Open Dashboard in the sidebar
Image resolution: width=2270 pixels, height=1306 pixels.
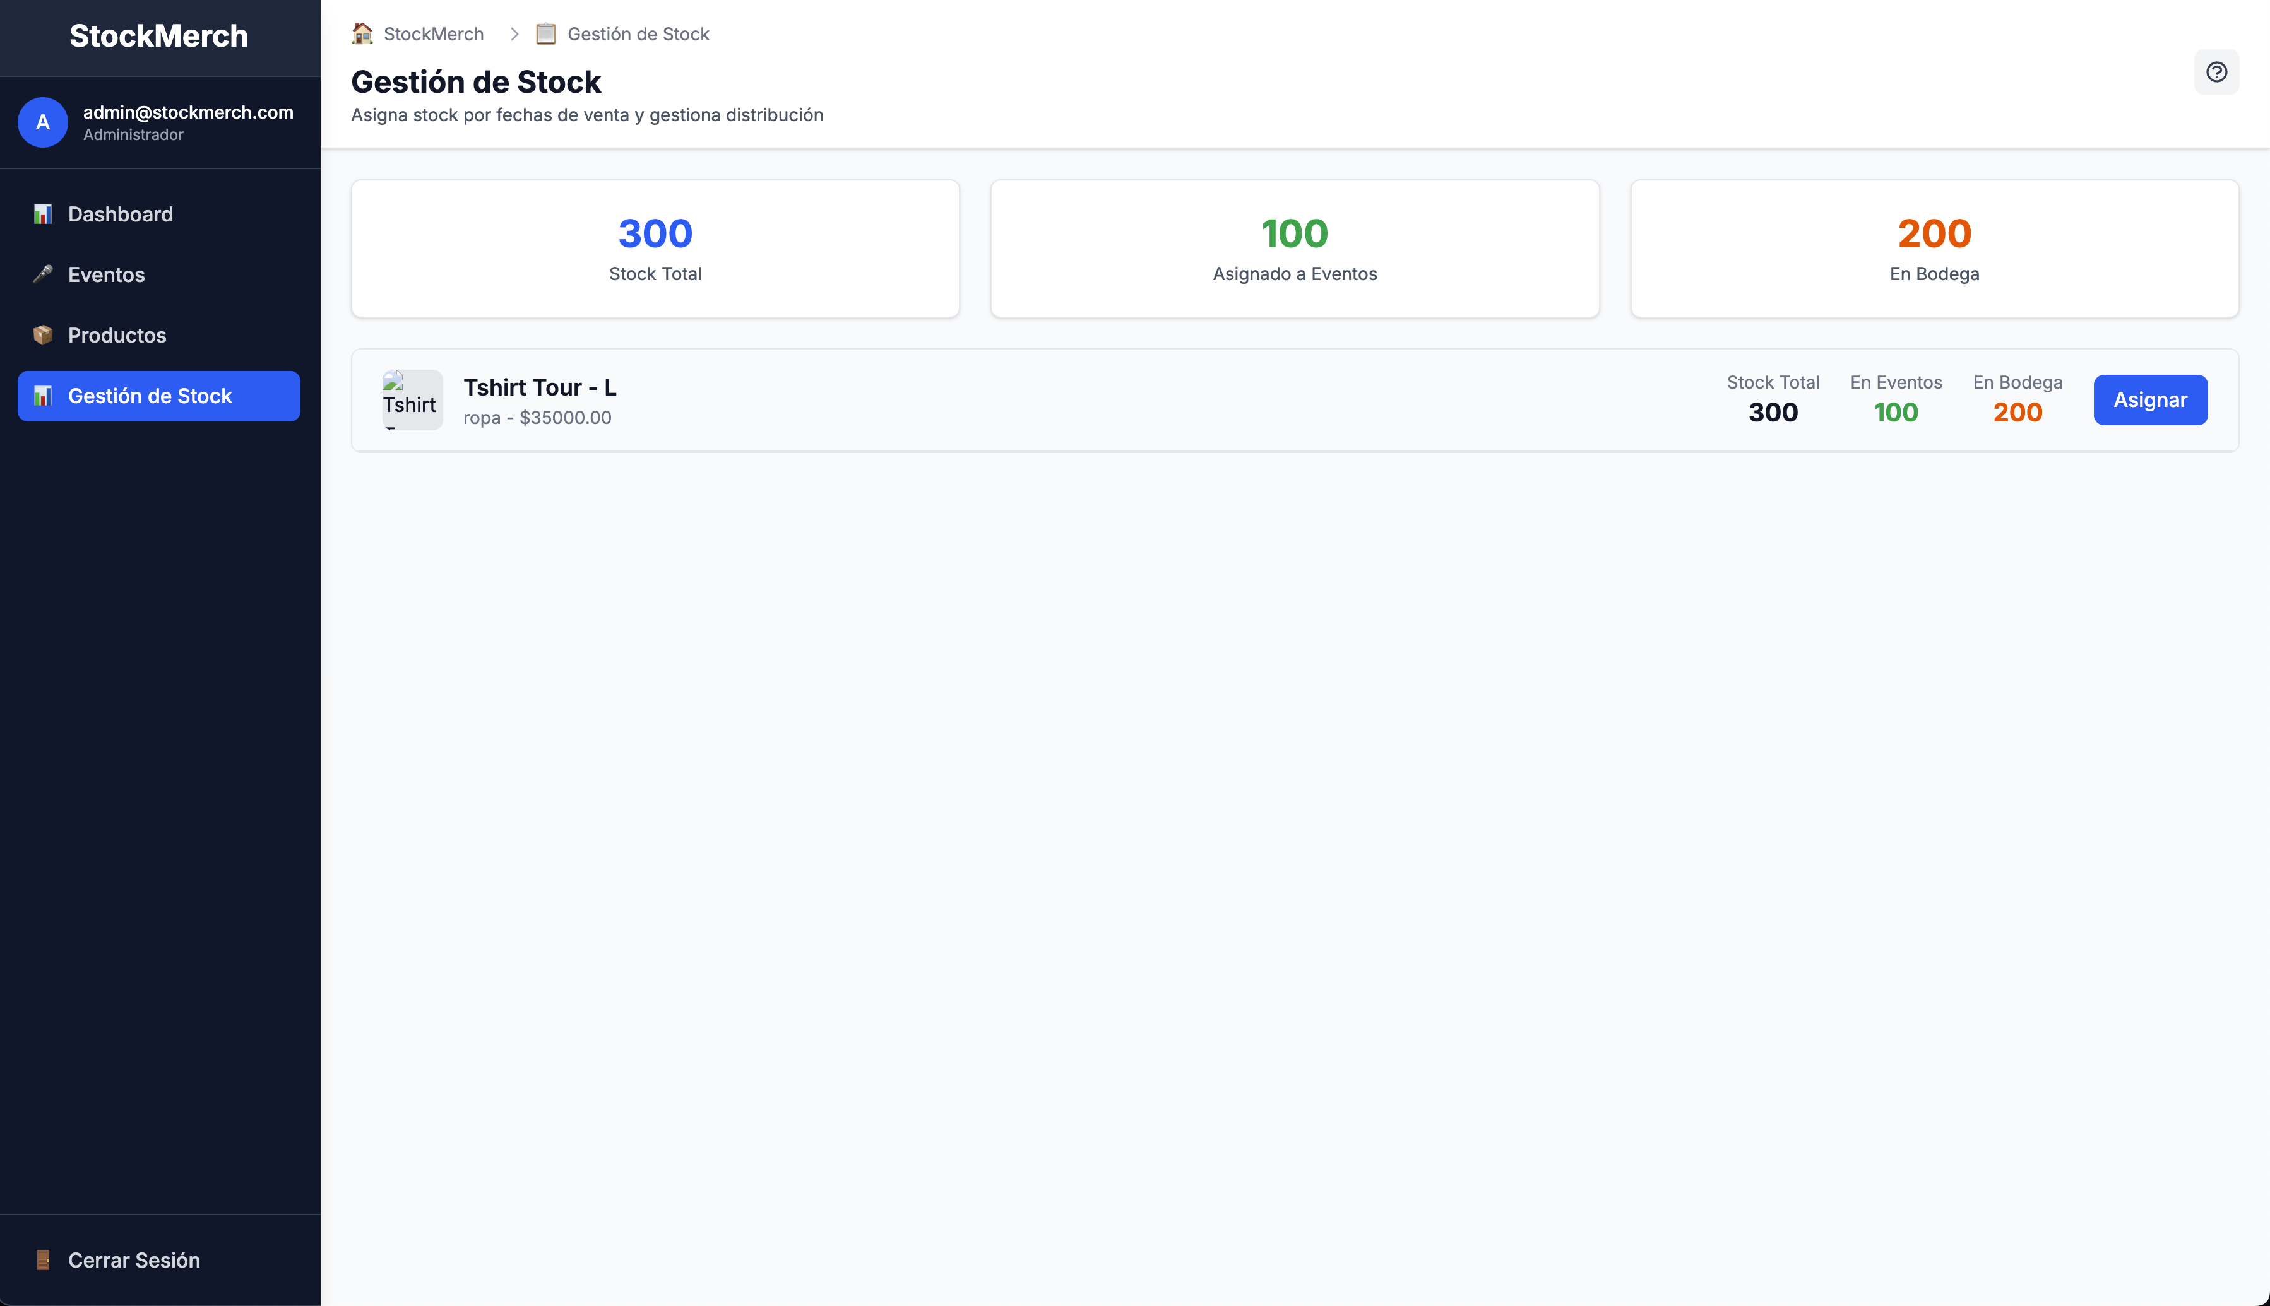click(159, 215)
